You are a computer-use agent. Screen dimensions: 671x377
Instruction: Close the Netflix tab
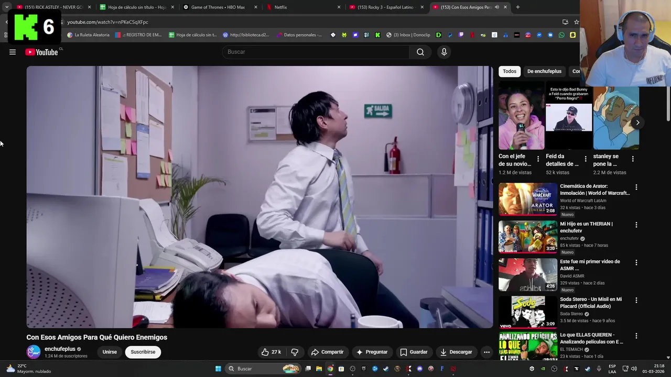(x=339, y=7)
